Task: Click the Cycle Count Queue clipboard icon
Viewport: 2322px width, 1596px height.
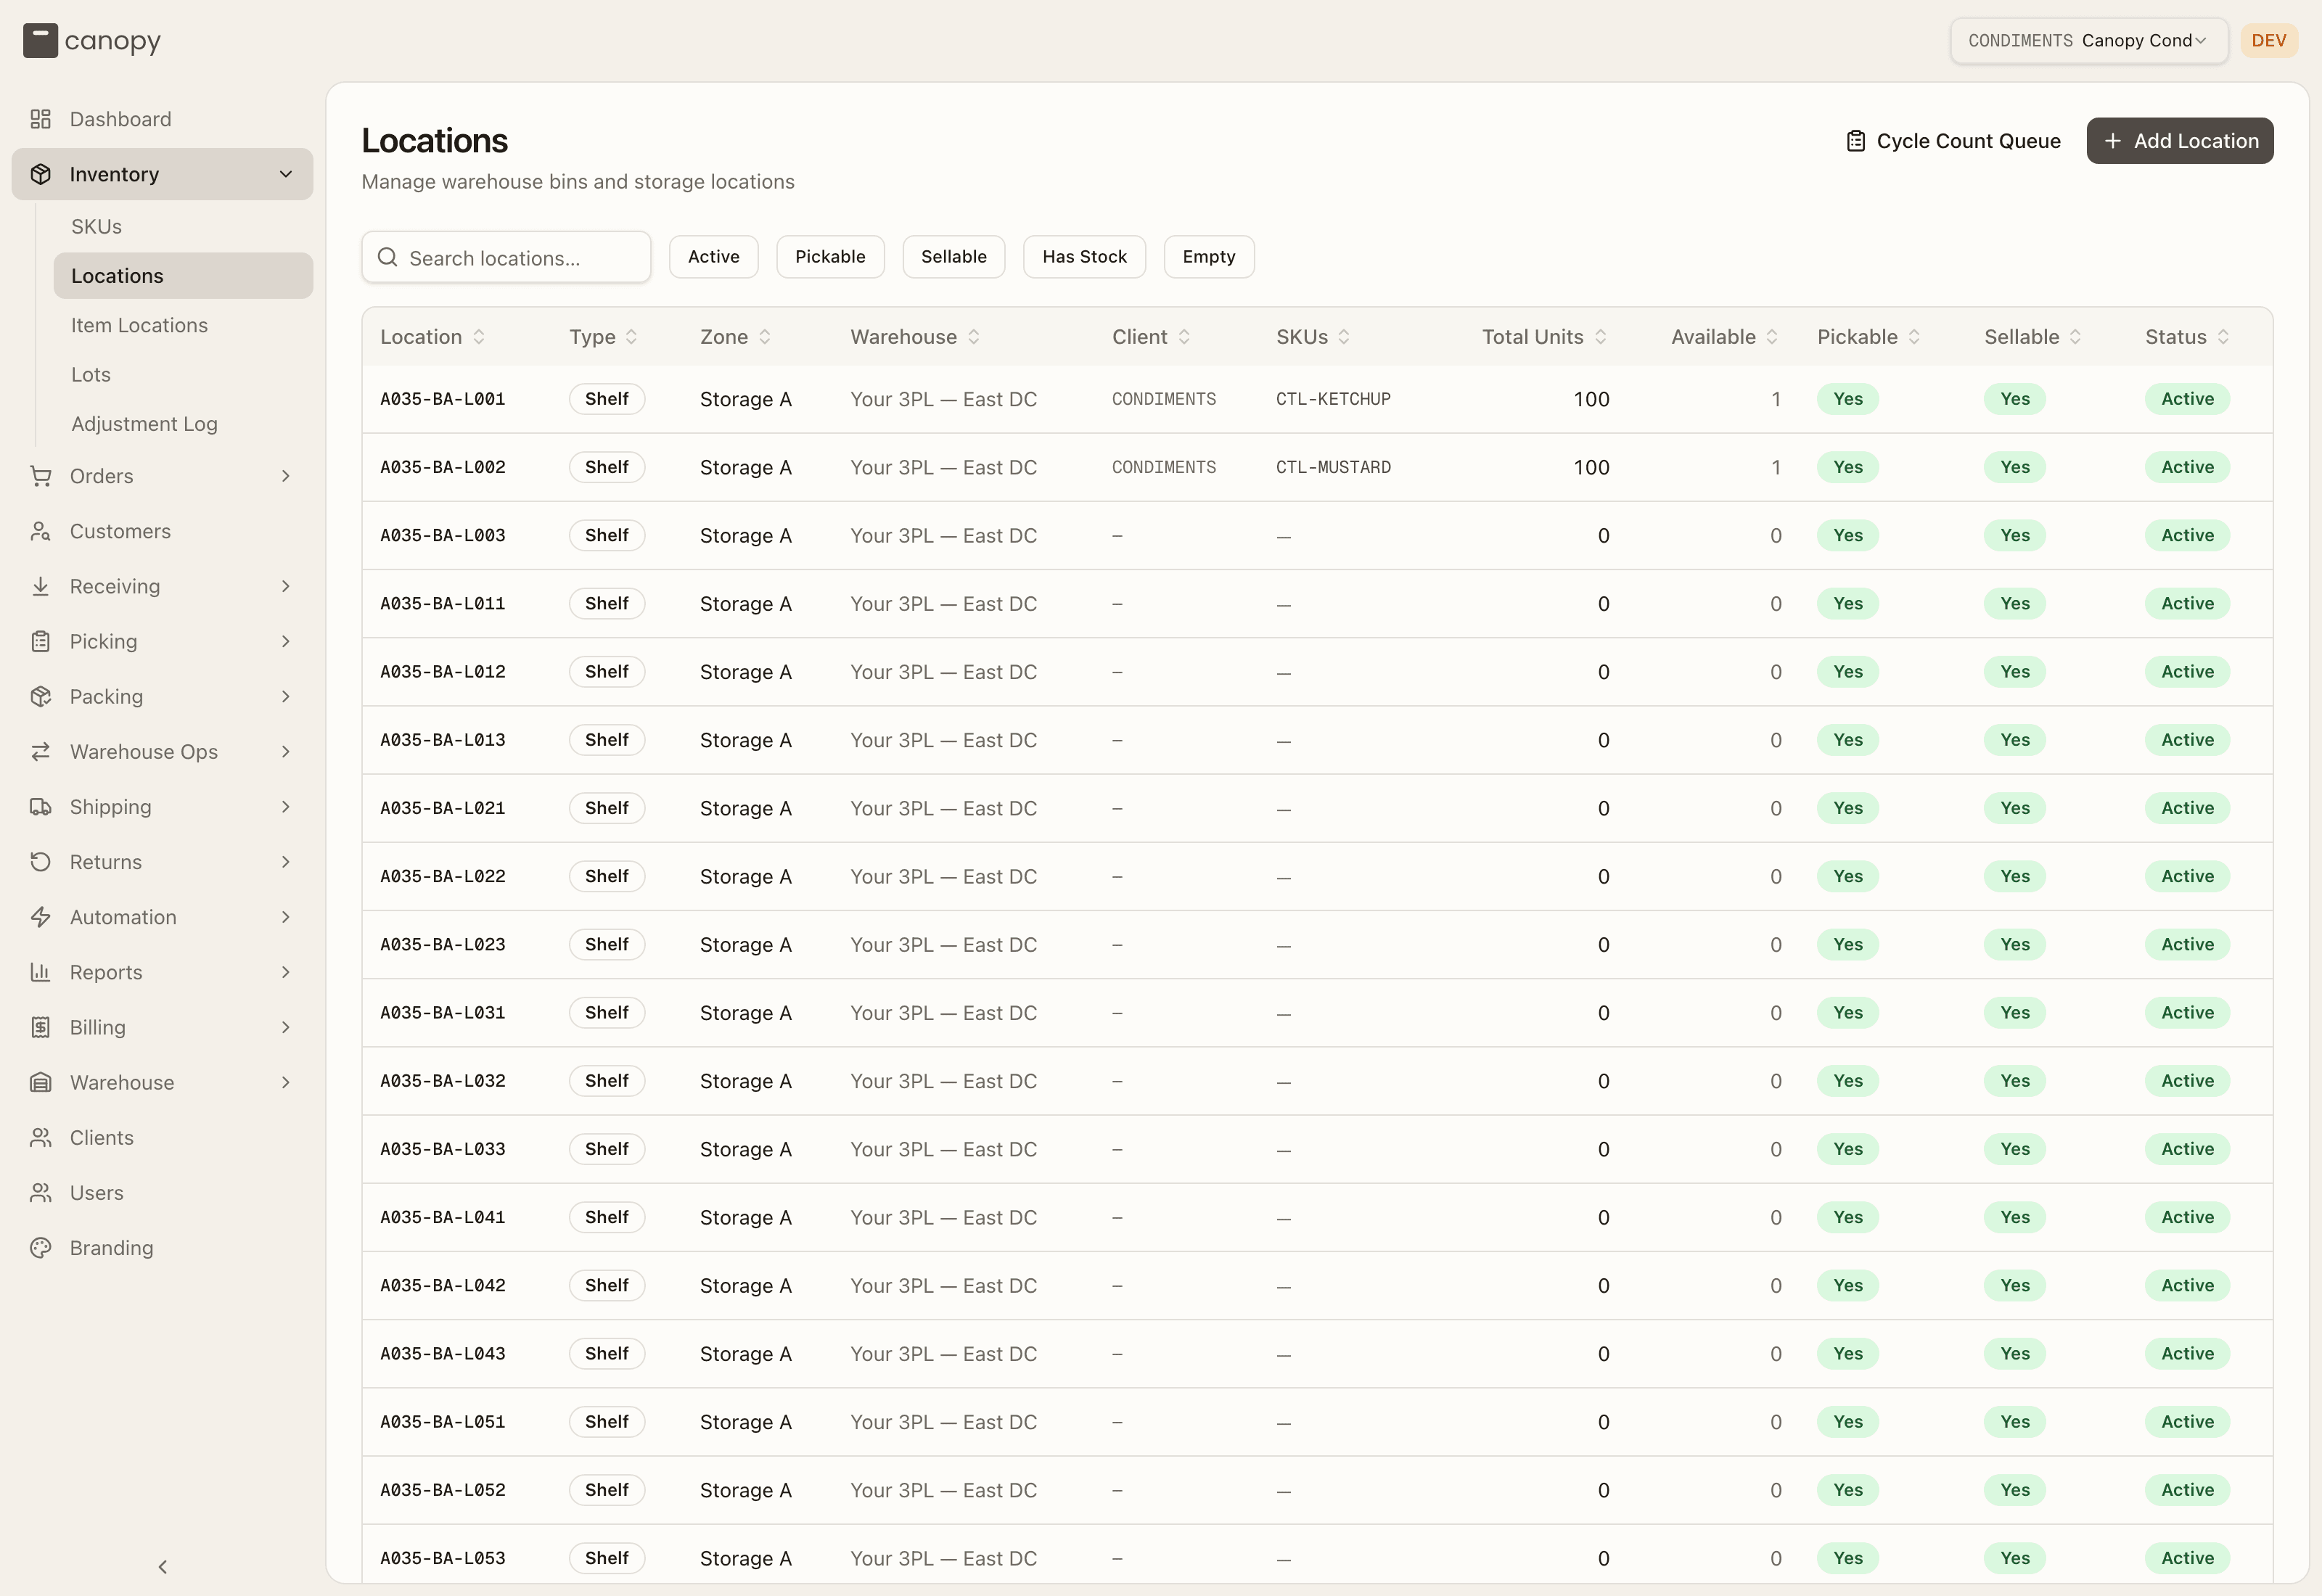Action: pyautogui.click(x=1855, y=141)
